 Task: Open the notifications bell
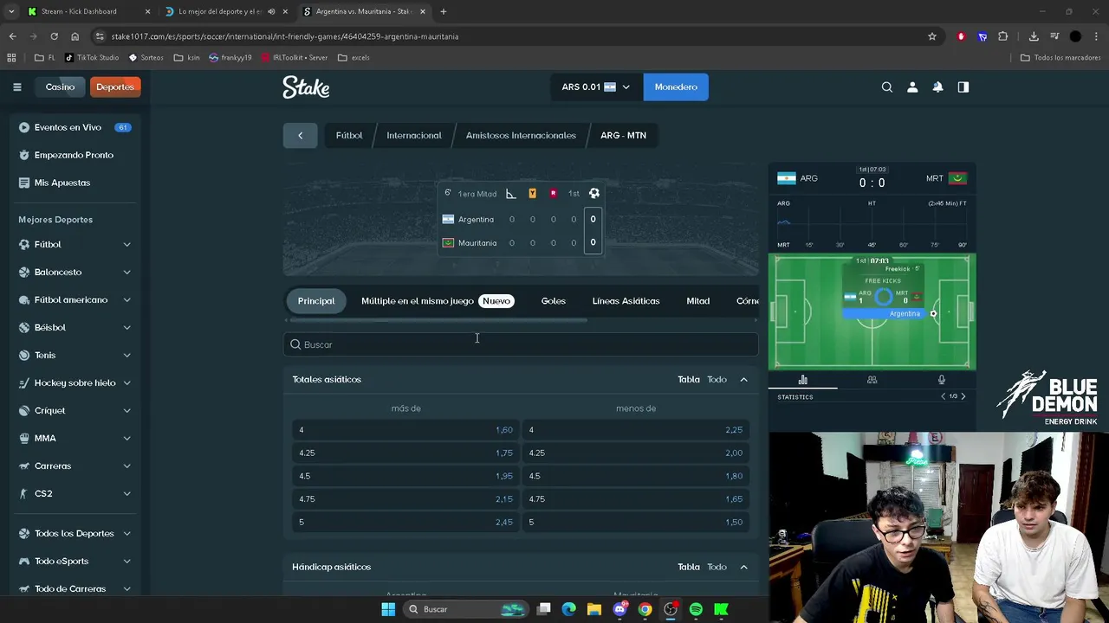click(937, 87)
